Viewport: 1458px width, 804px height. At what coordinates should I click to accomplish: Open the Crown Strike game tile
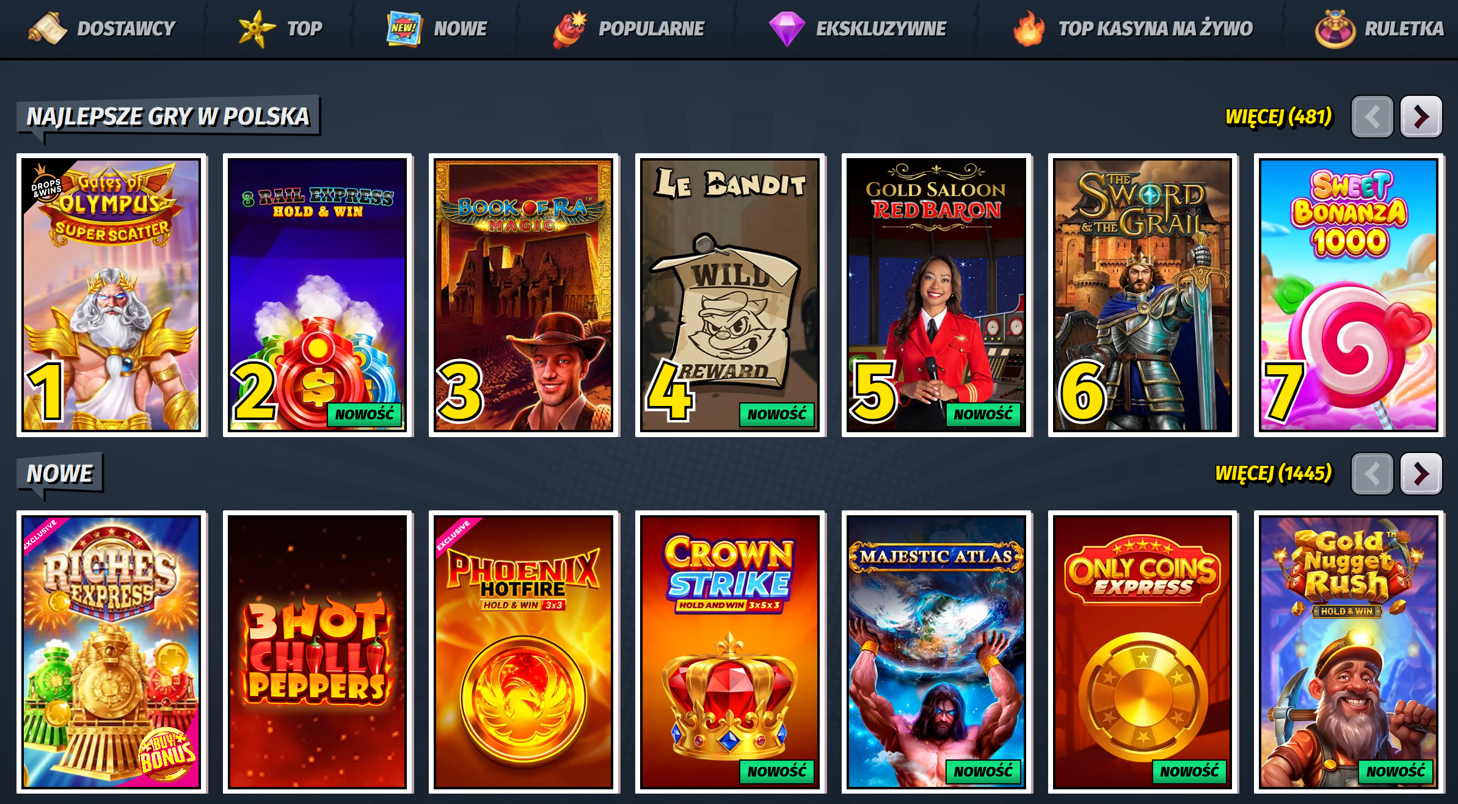[730, 652]
